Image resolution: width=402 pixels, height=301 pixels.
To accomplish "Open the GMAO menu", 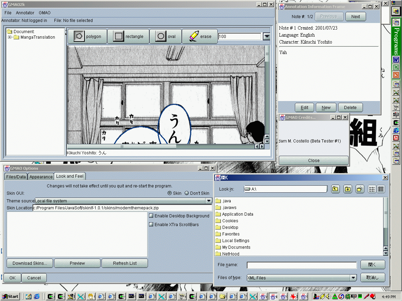I will (45, 13).
